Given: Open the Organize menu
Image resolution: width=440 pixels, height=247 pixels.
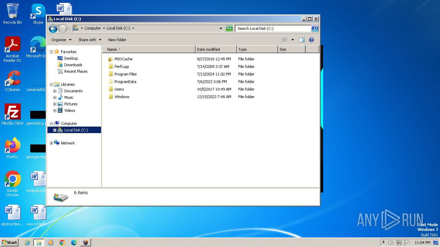Looking at the screenshot, I should [61, 40].
